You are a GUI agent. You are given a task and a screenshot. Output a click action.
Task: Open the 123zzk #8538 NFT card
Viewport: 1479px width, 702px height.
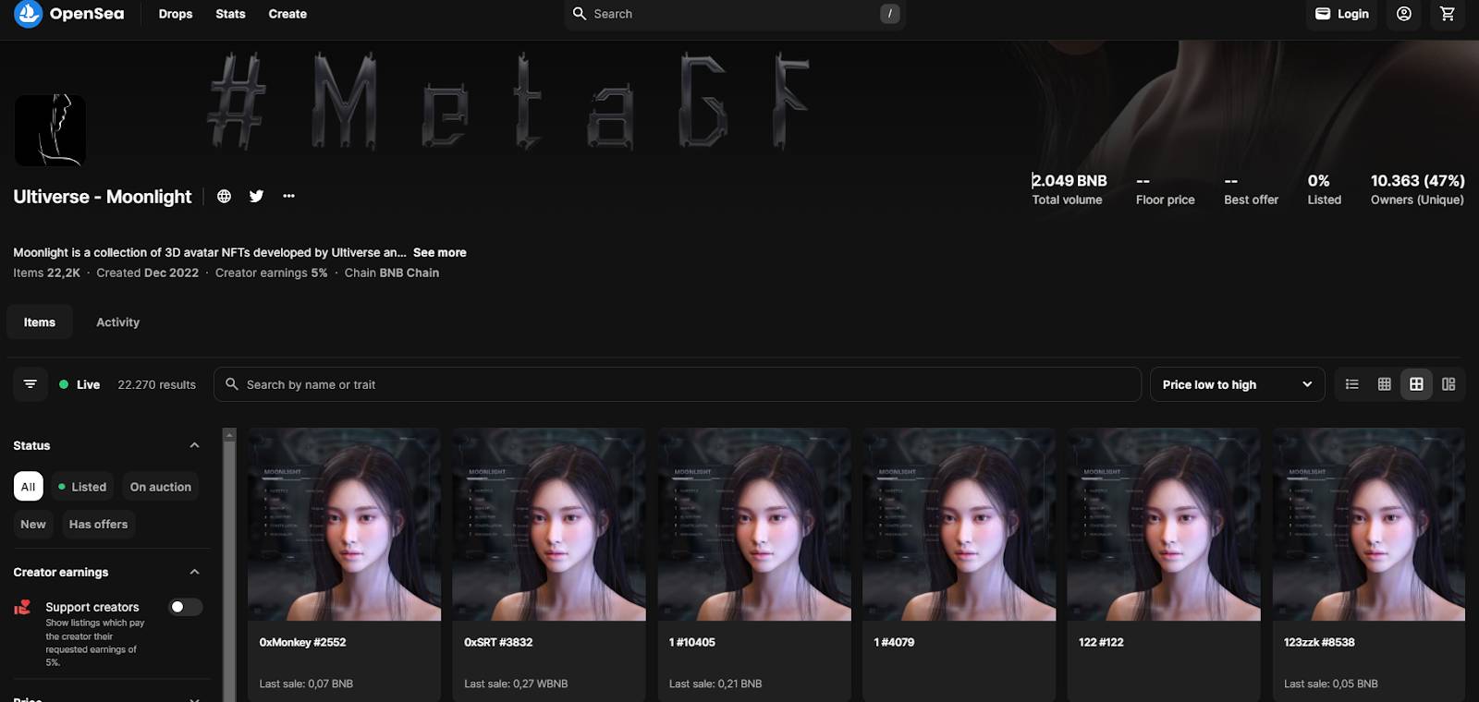coord(1369,564)
